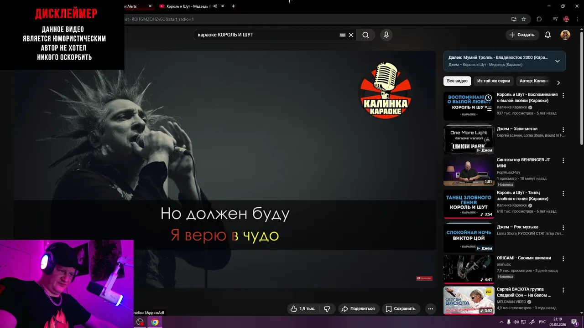Open YouTube notifications bell
This screenshot has height=328, width=584.
[x=548, y=35]
